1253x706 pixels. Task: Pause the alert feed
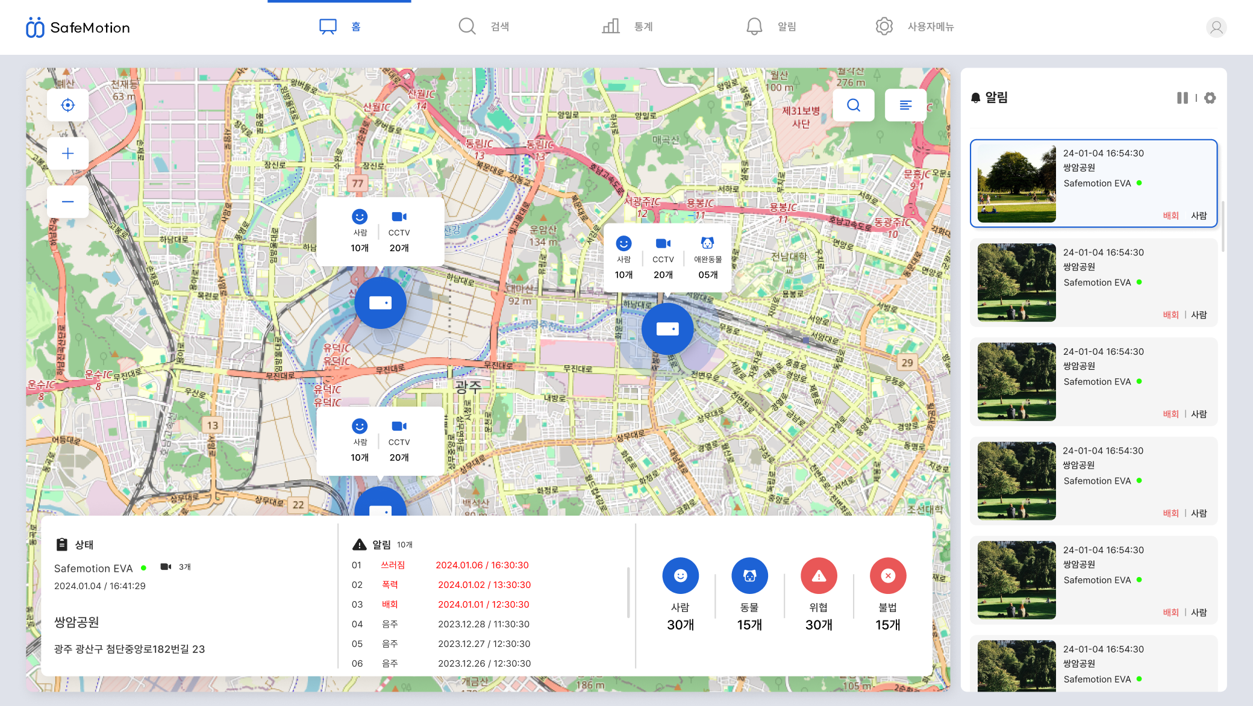point(1182,98)
